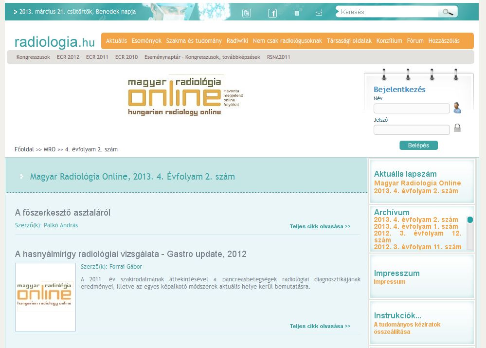Open Szakma és tudomány menu
The height and width of the screenshot is (348, 486).
194,40
